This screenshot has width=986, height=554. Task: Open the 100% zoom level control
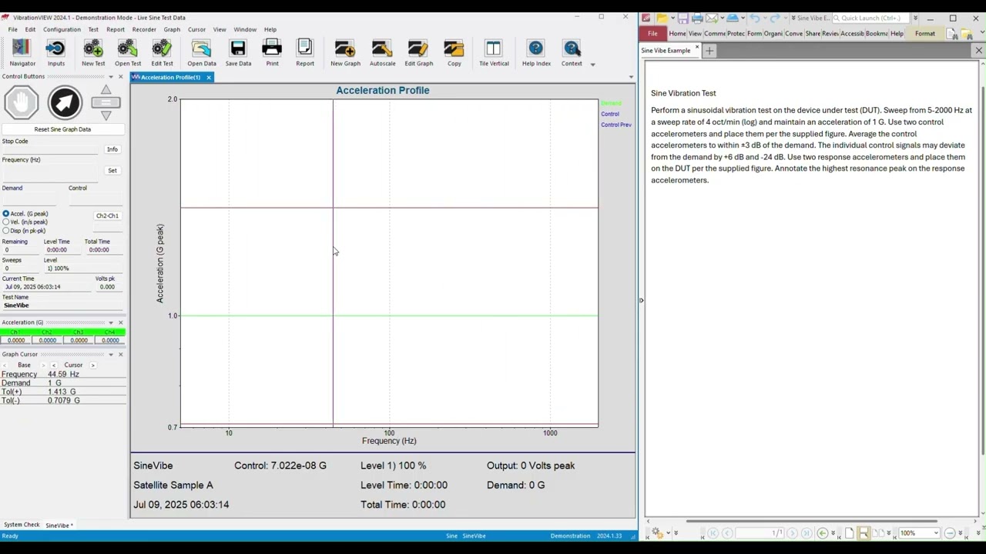click(x=917, y=532)
